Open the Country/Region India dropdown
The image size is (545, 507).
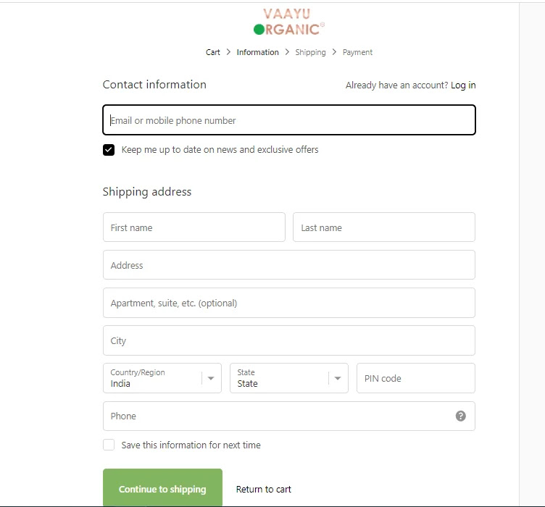point(162,378)
